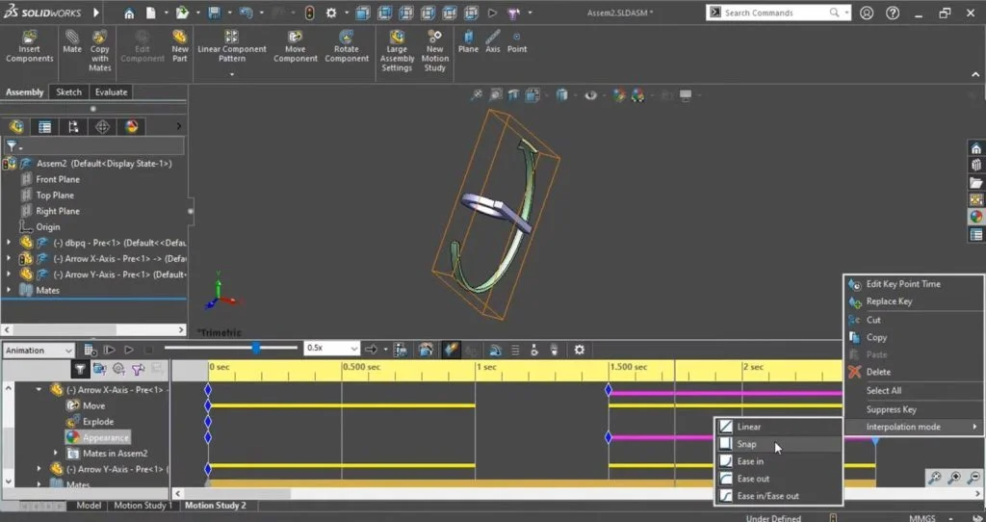Click the Rotate Component icon

(x=347, y=46)
